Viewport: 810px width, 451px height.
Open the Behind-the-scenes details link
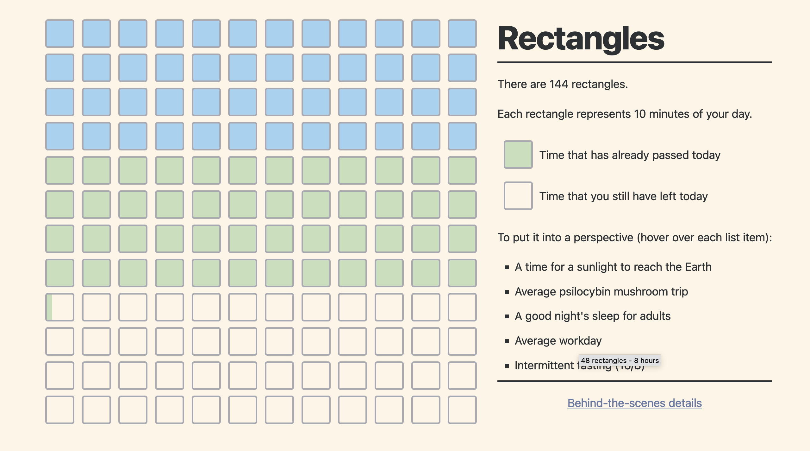pyautogui.click(x=634, y=403)
